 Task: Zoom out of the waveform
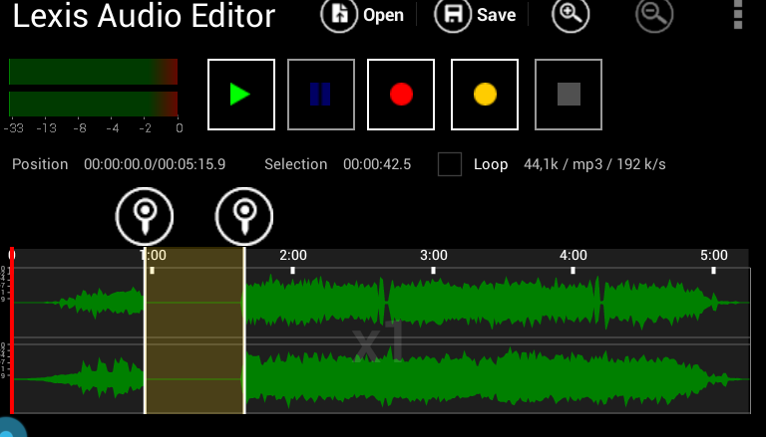click(x=654, y=15)
